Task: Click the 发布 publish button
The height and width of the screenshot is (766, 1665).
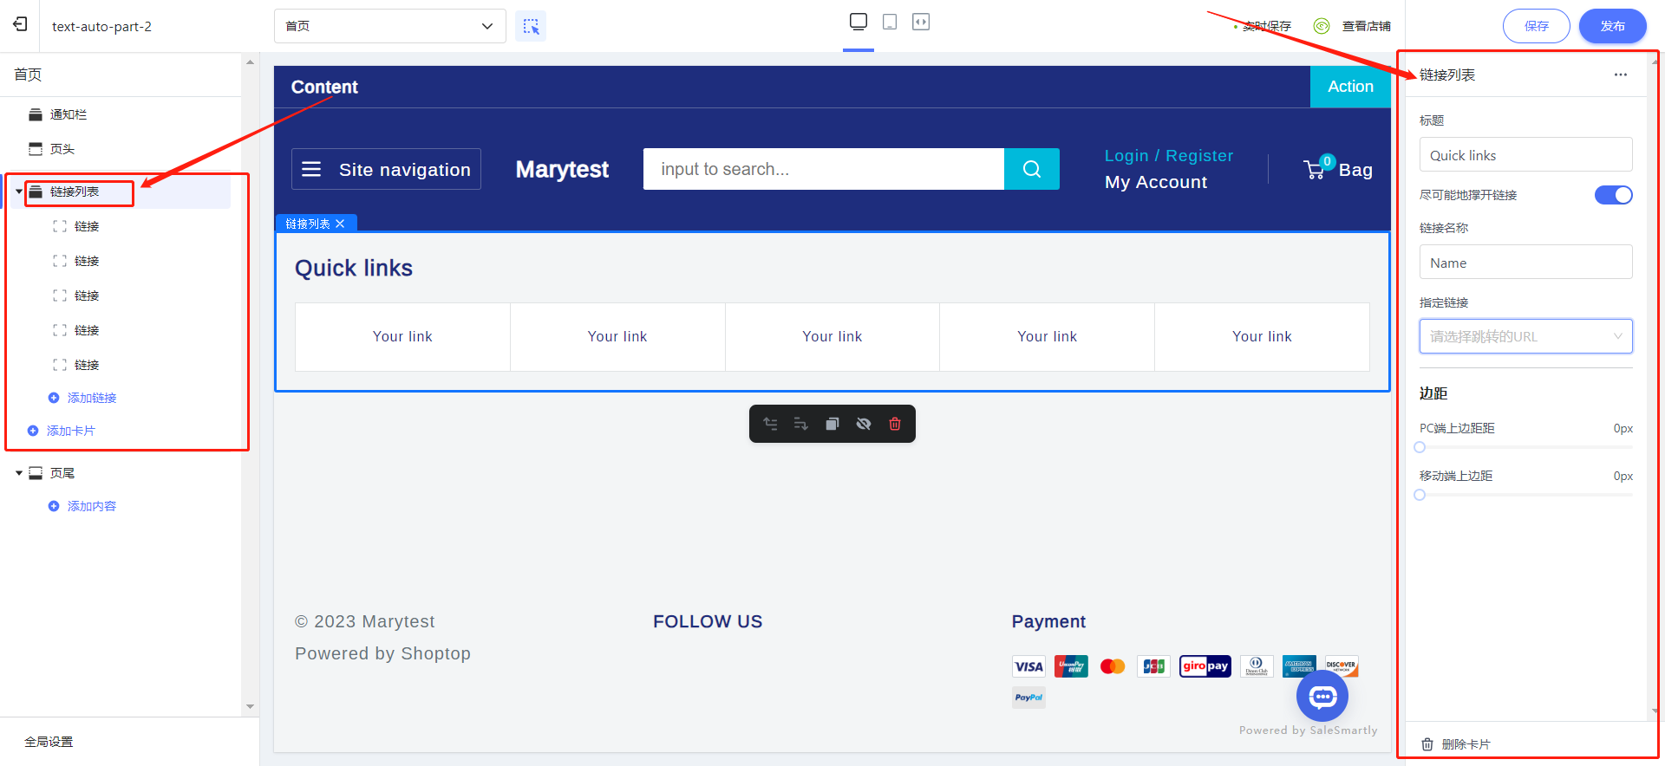Action: [x=1612, y=26]
